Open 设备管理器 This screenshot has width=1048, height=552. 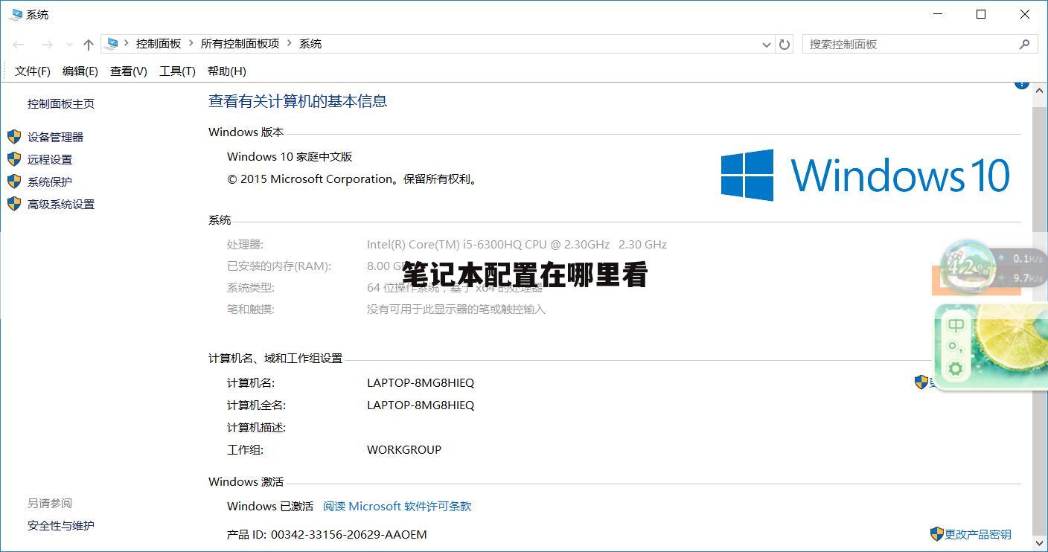[x=56, y=137]
